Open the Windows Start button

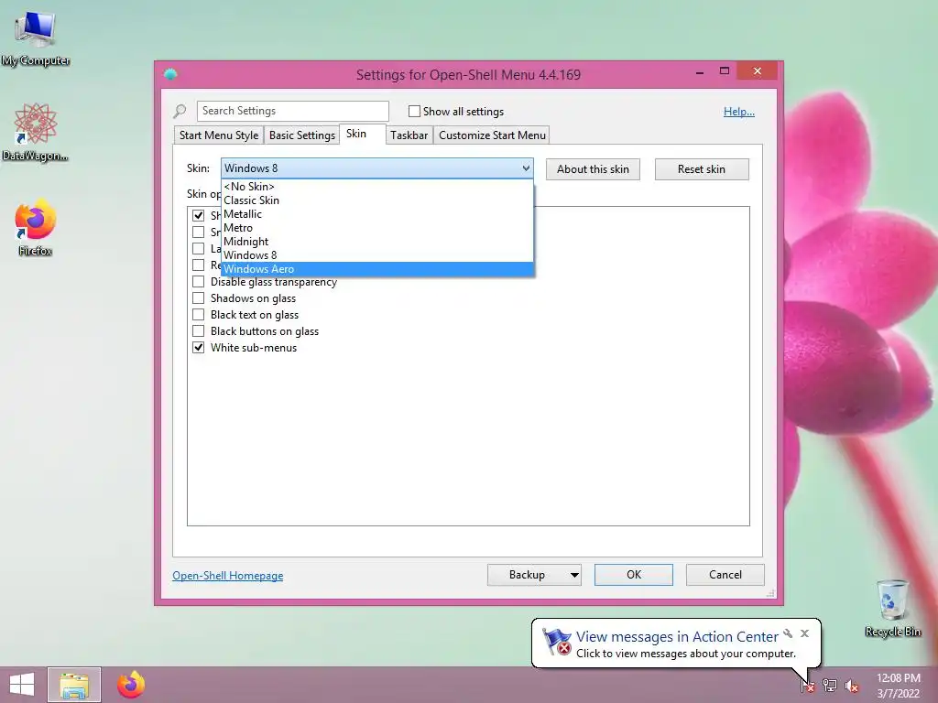click(x=22, y=685)
